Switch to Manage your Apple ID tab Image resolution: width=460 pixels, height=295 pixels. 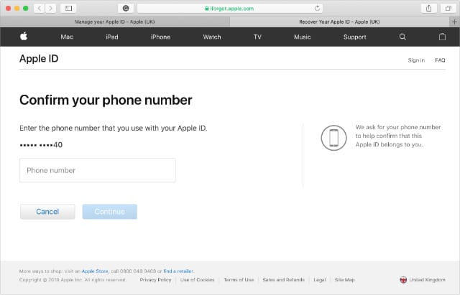115,22
